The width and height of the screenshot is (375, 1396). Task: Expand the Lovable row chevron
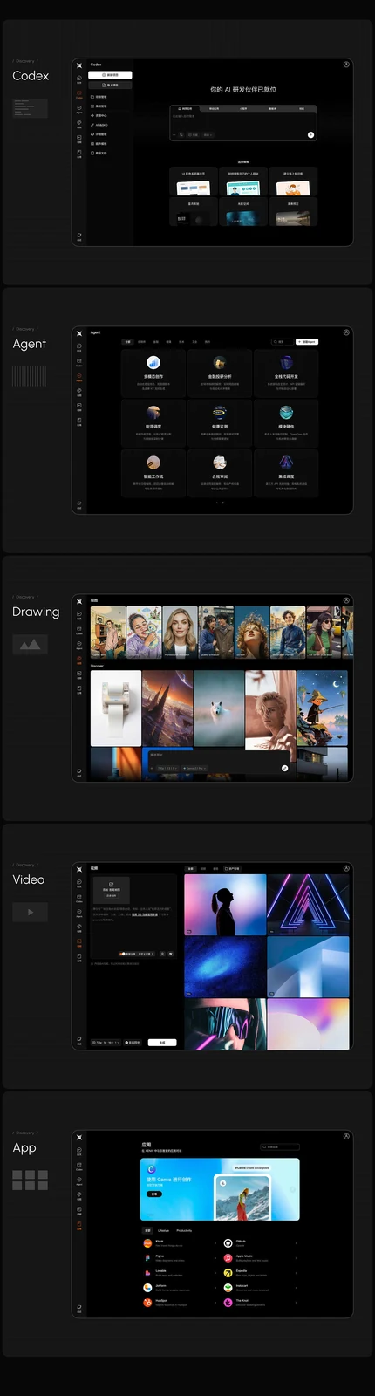click(x=215, y=1272)
